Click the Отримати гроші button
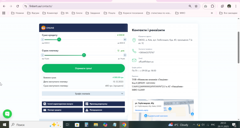The height and width of the screenshot is (128, 240). pyautogui.click(x=83, y=68)
